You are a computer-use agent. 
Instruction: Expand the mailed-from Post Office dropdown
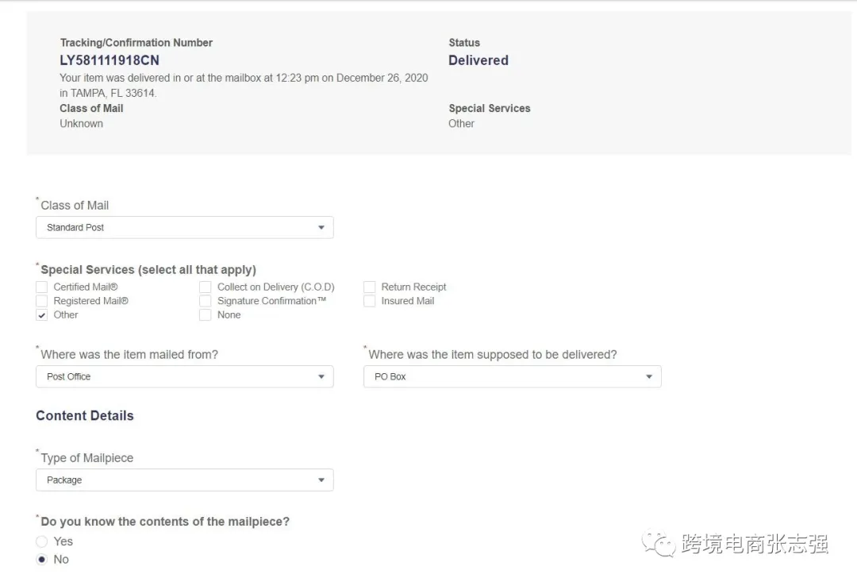[184, 377]
